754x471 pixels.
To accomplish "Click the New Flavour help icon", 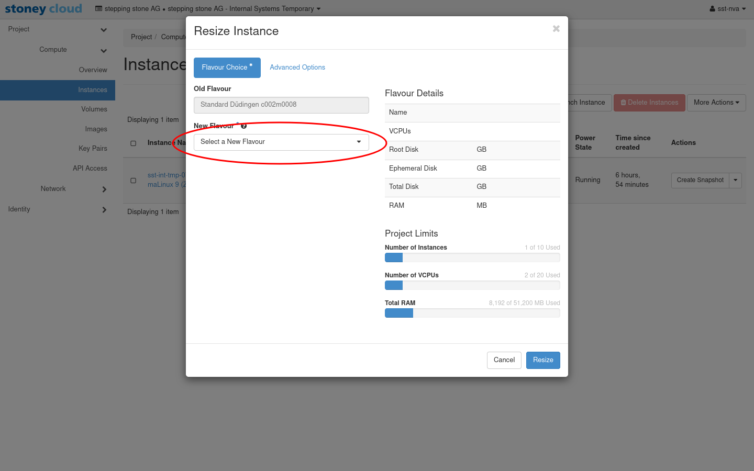I will pyautogui.click(x=243, y=126).
